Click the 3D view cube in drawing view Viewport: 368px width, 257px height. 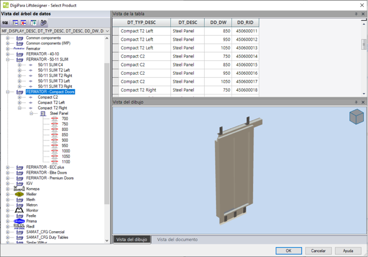[356, 116]
